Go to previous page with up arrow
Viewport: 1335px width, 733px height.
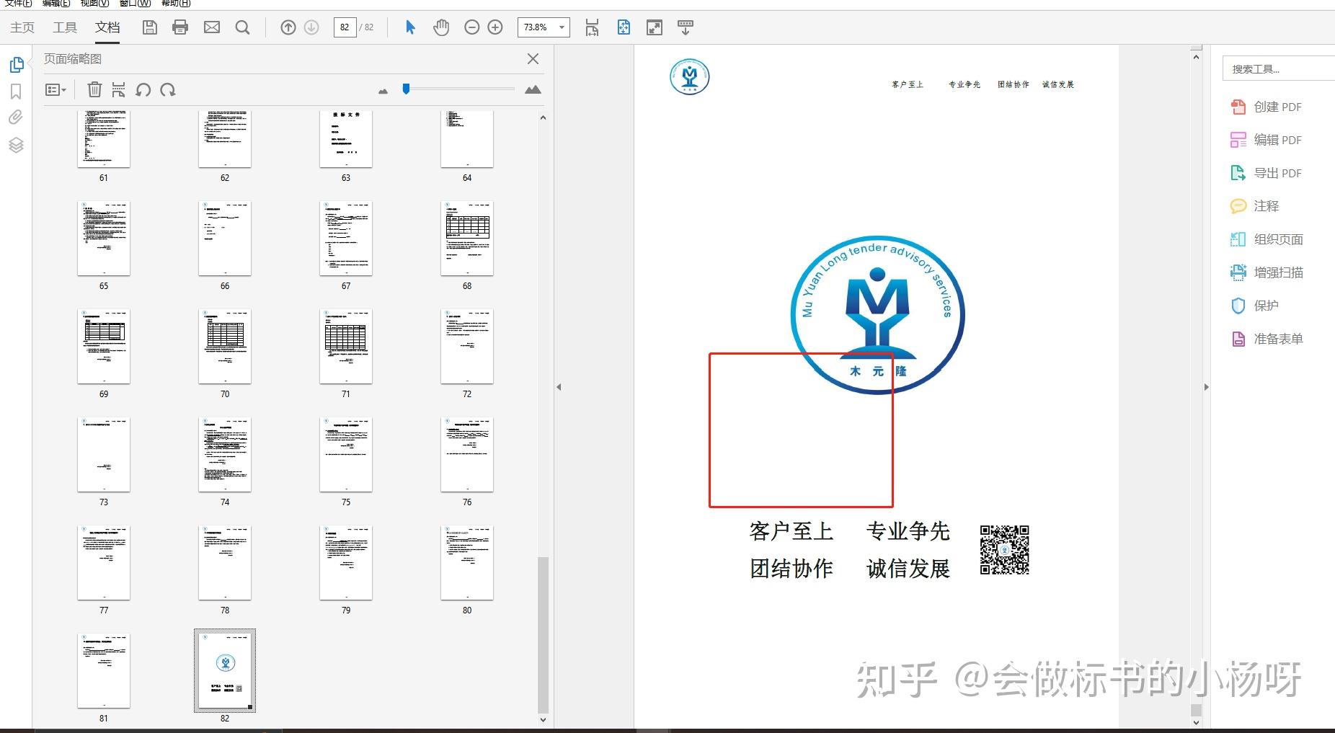click(x=288, y=27)
